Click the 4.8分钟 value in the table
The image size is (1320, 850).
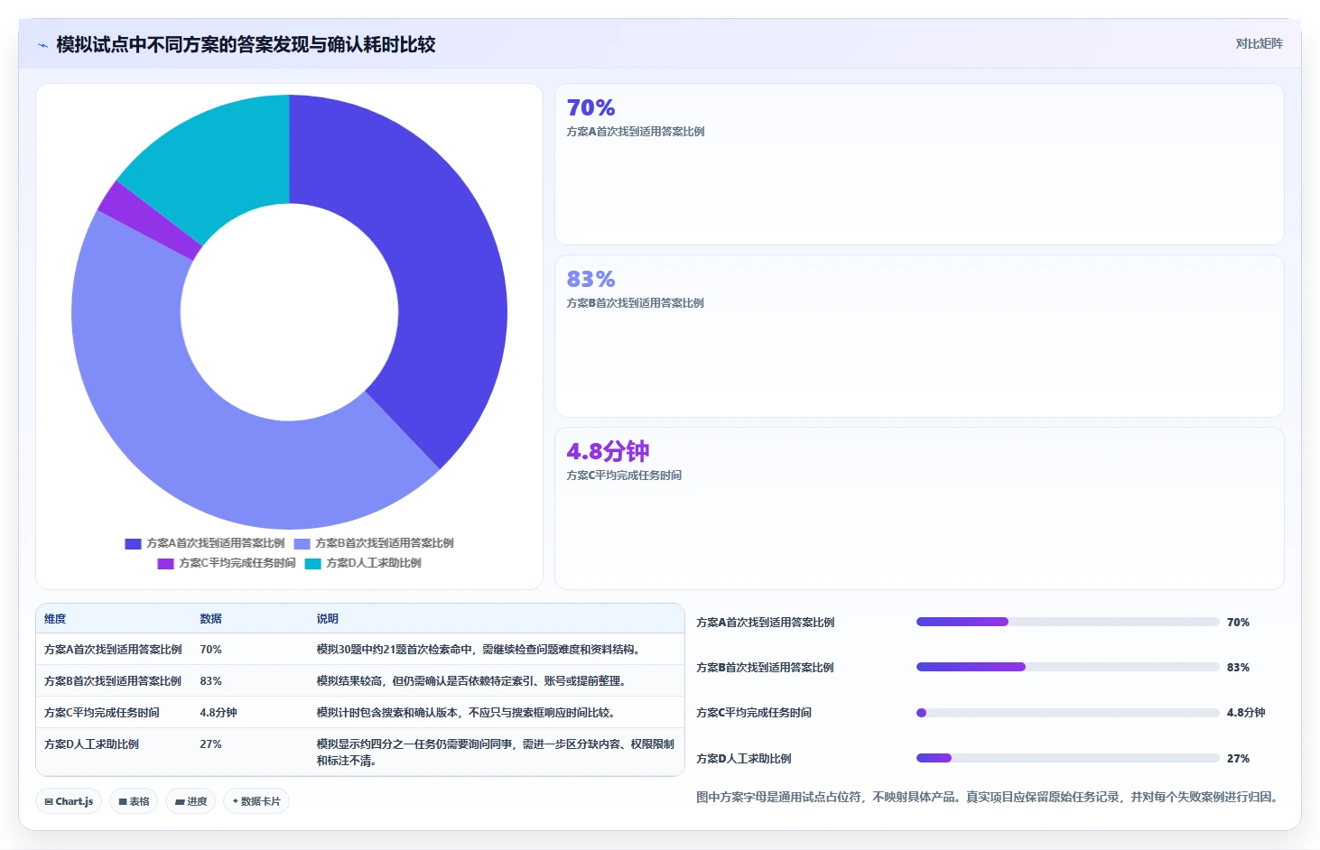[x=218, y=713]
